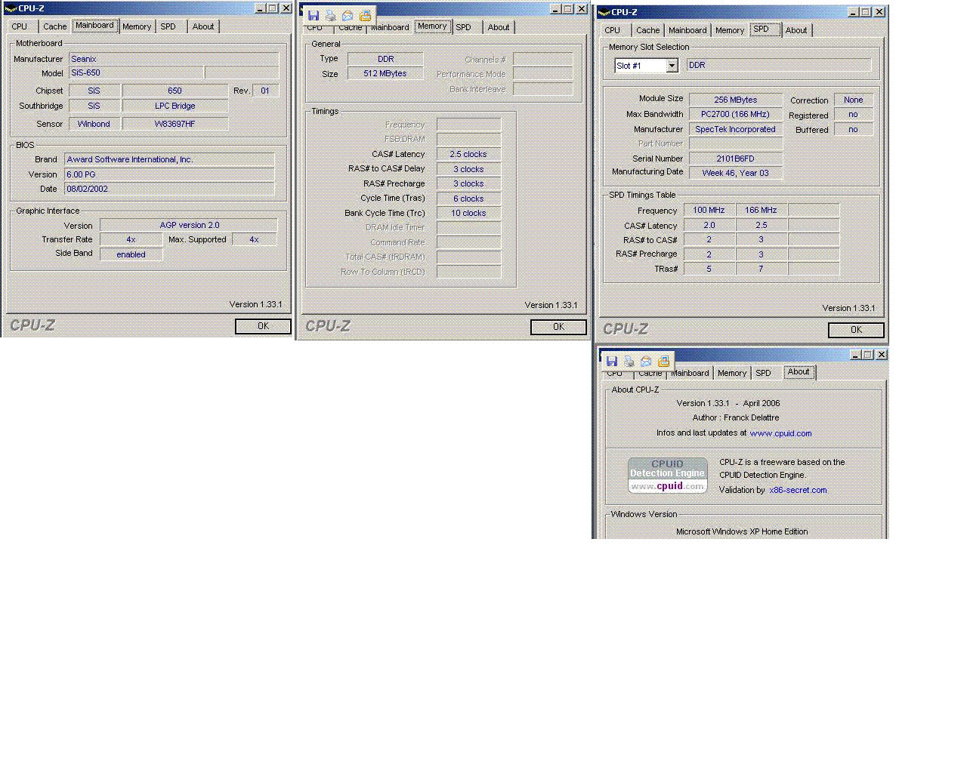Open the x86-secret.com validation link
The height and width of the screenshot is (773, 967).
click(x=798, y=490)
